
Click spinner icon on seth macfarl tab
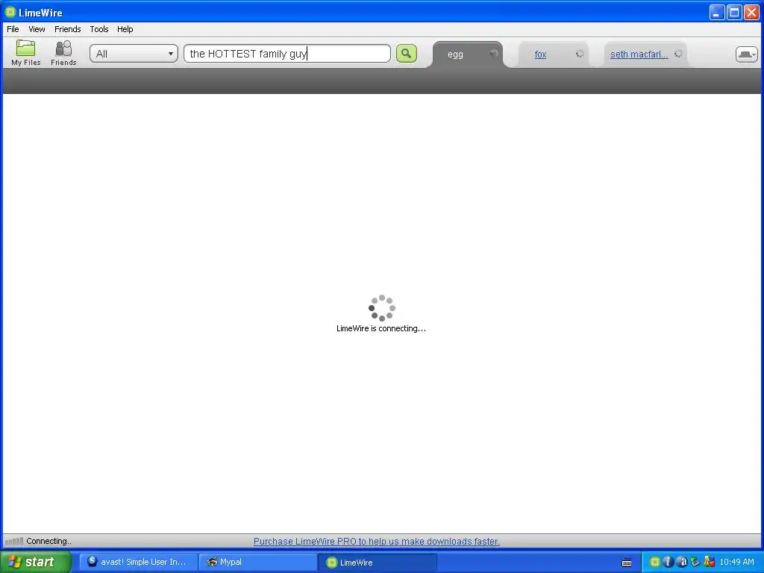click(x=678, y=54)
